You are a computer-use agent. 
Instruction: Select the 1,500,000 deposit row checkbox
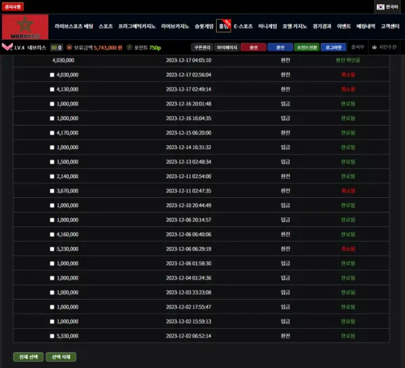tap(52, 161)
